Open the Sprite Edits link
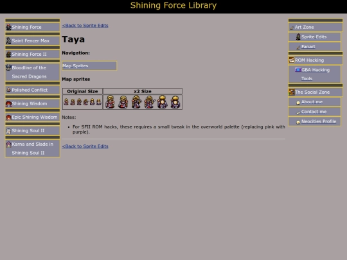 (x=314, y=37)
